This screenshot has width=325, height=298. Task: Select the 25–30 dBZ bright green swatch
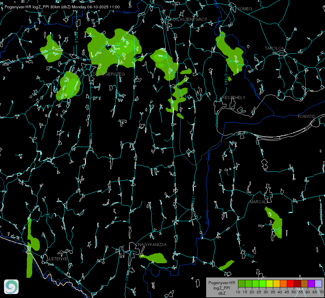tap(263, 283)
